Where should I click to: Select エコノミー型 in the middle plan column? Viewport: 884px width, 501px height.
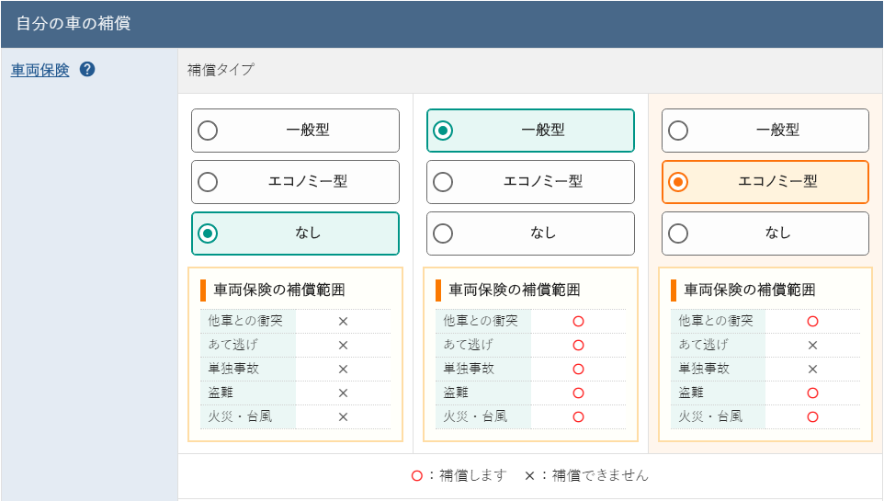530,182
